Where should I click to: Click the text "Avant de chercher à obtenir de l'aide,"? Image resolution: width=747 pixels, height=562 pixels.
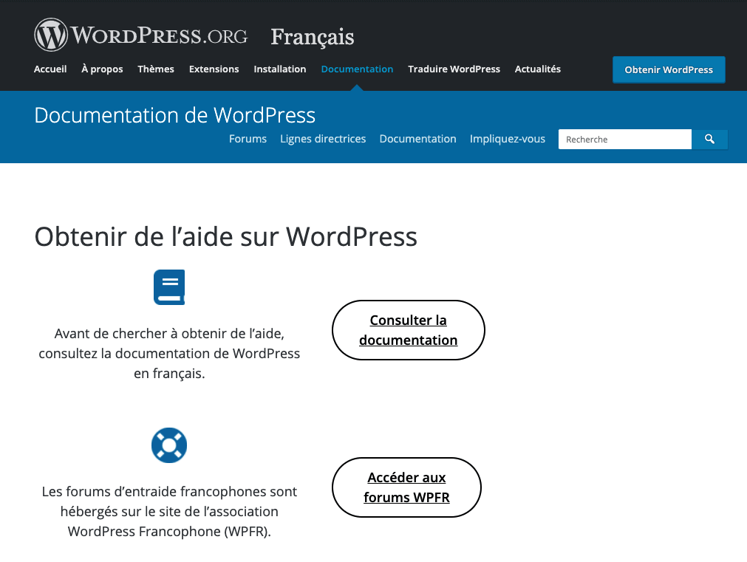pyautogui.click(x=169, y=333)
